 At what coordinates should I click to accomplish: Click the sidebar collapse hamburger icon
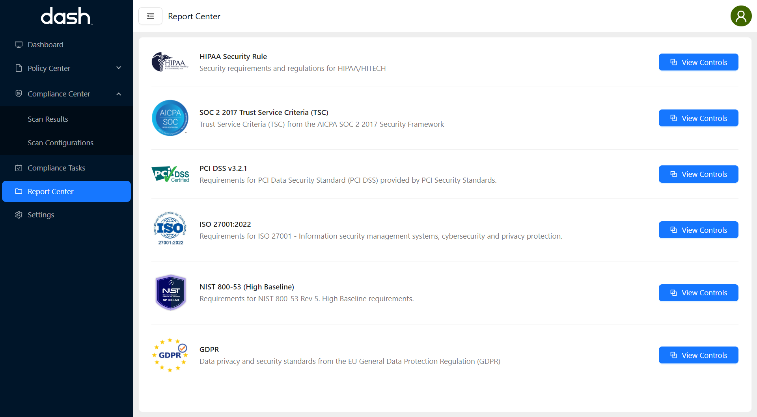click(150, 16)
